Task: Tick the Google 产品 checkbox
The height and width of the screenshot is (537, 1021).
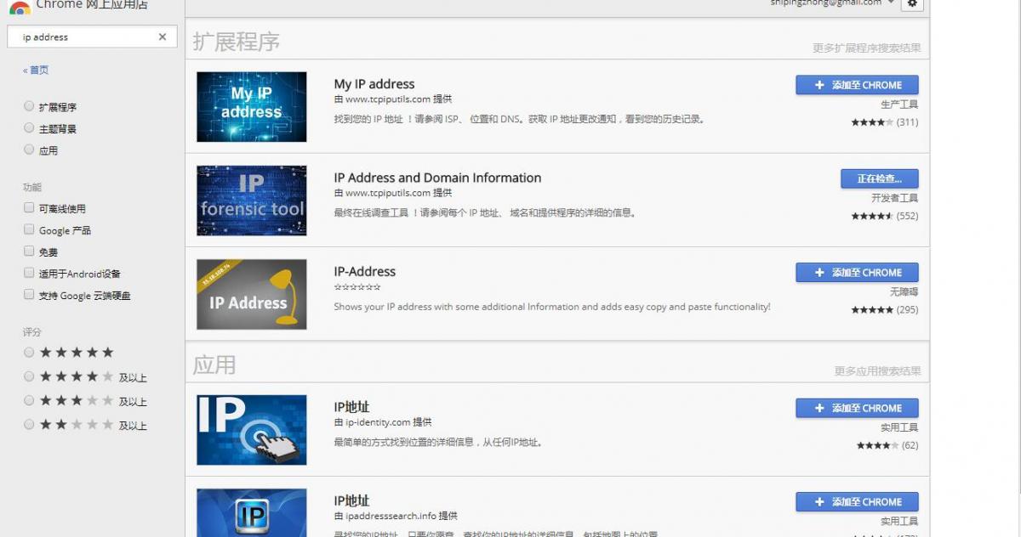Action: 29,230
